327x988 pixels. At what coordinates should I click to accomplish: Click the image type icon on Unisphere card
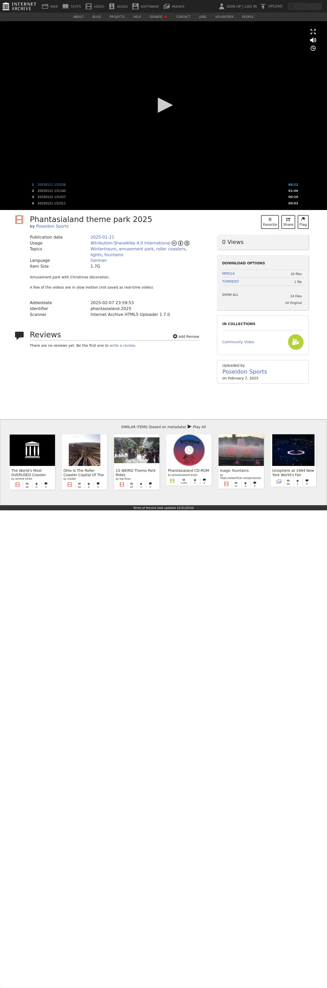pos(279,481)
